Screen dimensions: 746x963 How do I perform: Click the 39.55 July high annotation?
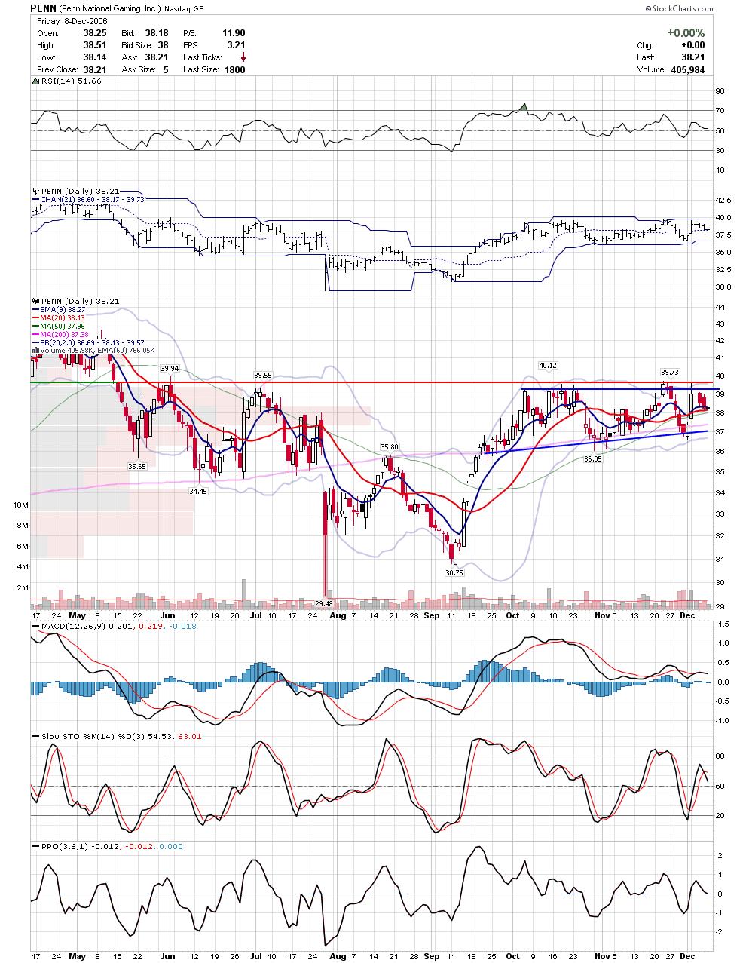tap(262, 375)
